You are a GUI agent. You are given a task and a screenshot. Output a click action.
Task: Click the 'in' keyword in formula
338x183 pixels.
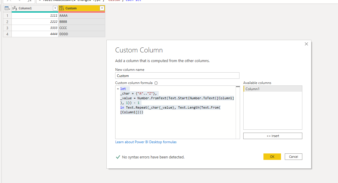(x=122, y=107)
